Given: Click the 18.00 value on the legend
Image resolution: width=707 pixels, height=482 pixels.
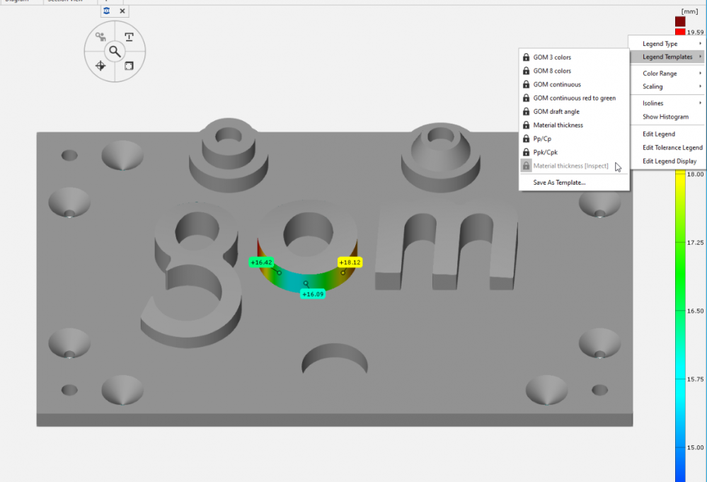Looking at the screenshot, I should point(695,174).
